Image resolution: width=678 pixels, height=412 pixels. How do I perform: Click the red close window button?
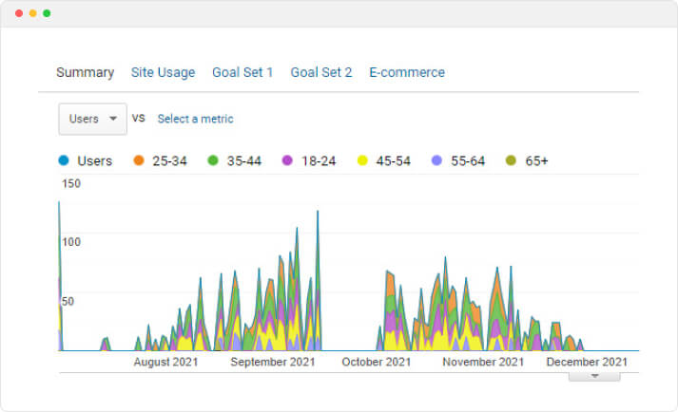tap(19, 13)
